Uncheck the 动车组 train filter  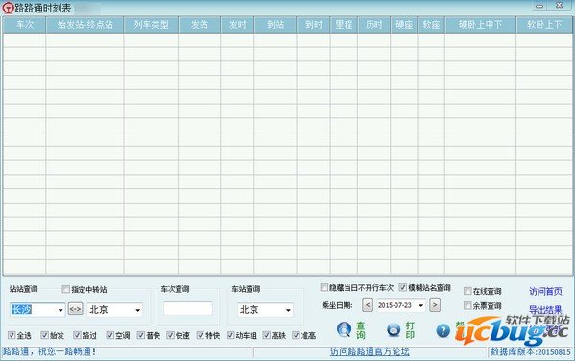tap(230, 335)
